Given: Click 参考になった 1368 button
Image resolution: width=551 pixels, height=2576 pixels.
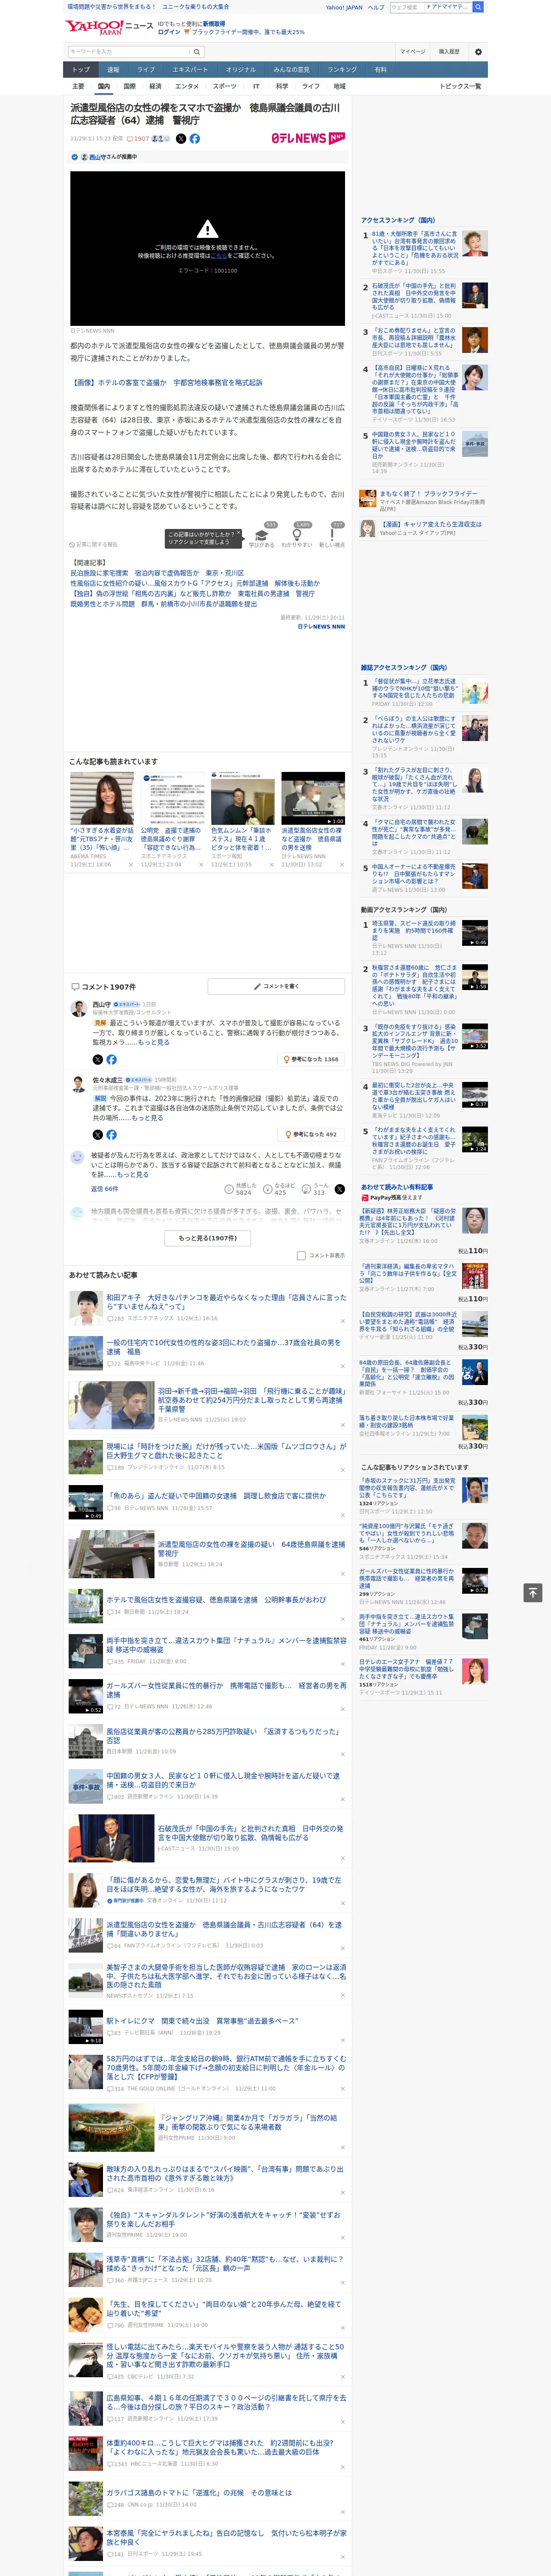Looking at the screenshot, I should [x=311, y=1059].
